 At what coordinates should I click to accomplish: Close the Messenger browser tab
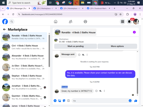(x=29, y=8)
